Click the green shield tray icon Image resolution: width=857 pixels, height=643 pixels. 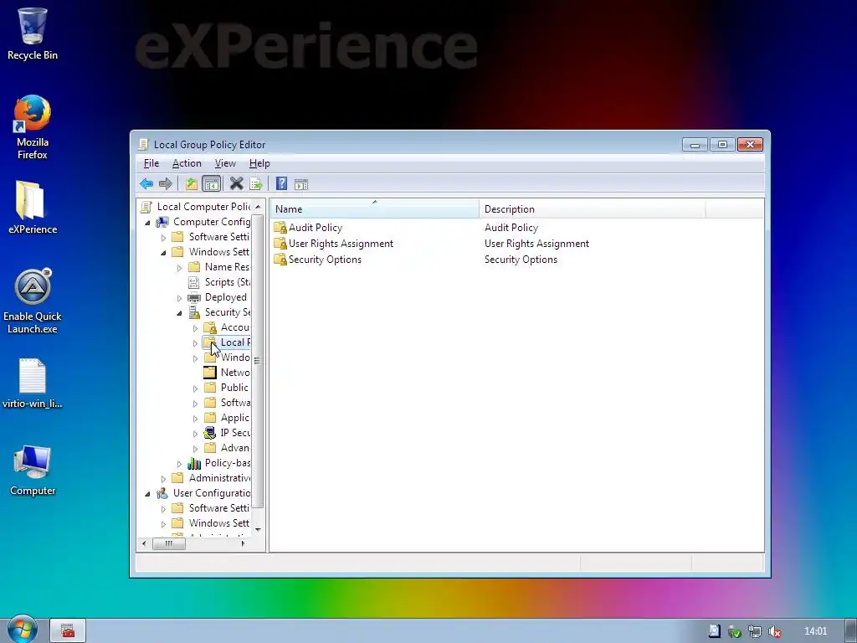[735, 631]
